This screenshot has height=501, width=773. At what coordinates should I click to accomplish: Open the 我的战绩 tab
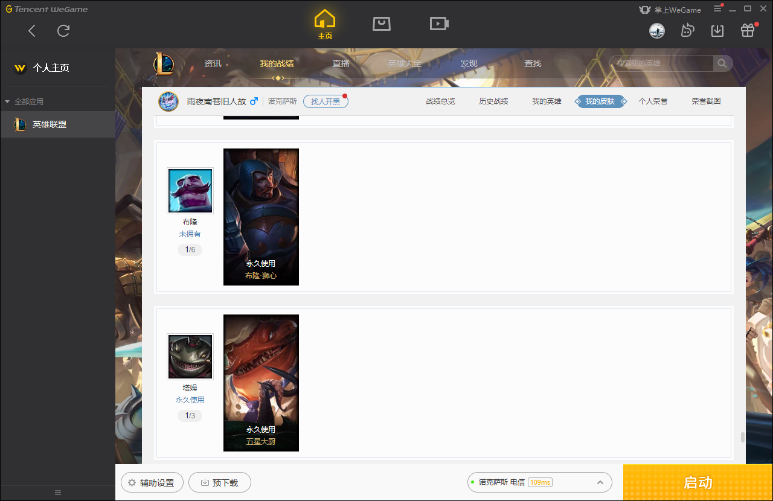[277, 63]
